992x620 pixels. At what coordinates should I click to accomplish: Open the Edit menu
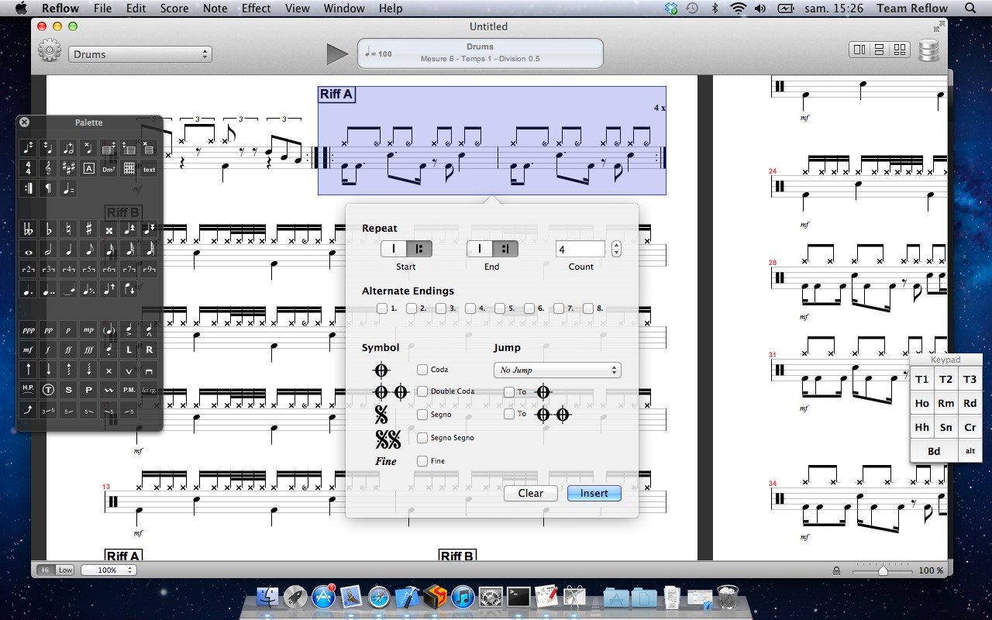coord(136,9)
